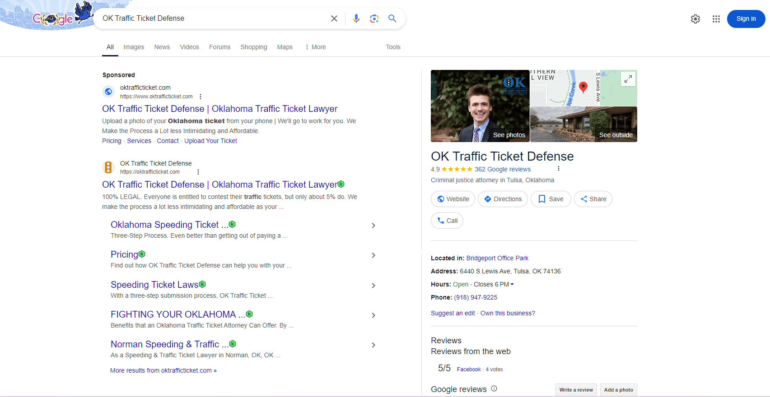The height and width of the screenshot is (397, 770).
Task: Open Bridgeport Office Park link
Action: tap(497, 258)
